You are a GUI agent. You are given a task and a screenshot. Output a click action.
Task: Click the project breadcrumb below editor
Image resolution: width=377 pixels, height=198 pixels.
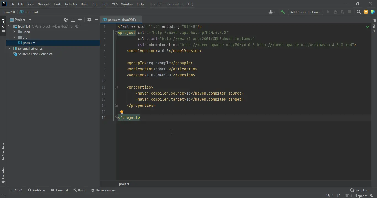124,184
